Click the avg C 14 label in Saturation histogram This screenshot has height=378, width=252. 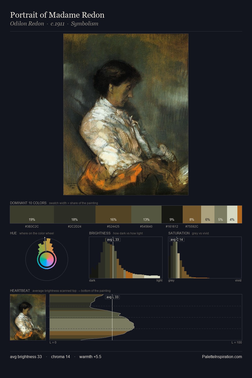click(177, 240)
